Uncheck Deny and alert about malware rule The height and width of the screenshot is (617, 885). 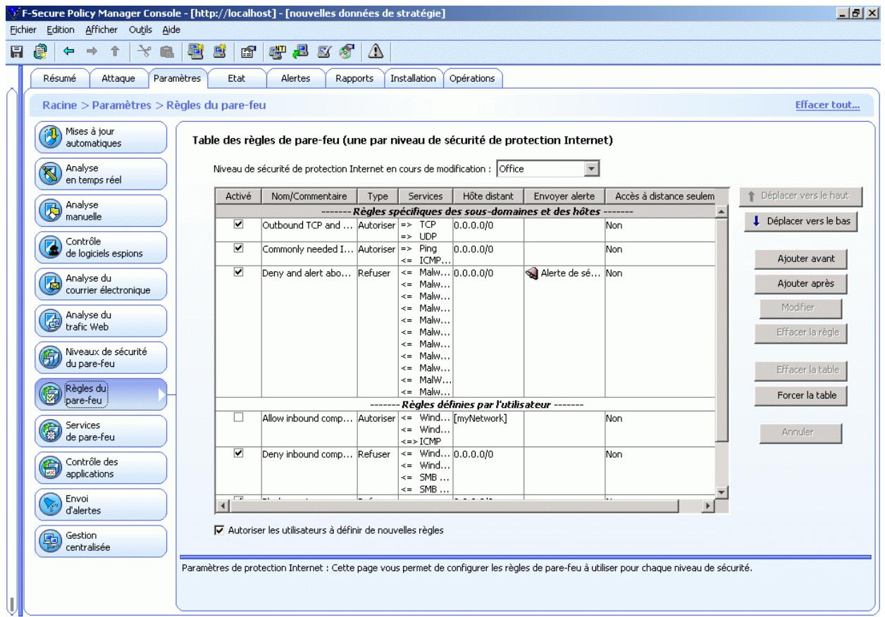click(x=238, y=272)
